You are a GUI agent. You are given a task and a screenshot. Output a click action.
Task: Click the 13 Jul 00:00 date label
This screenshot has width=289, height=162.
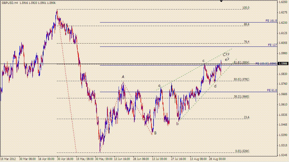[160, 159]
